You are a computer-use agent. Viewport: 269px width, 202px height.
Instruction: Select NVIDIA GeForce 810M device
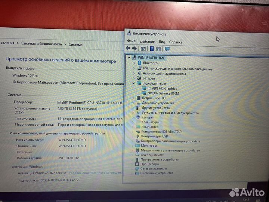click(163, 93)
